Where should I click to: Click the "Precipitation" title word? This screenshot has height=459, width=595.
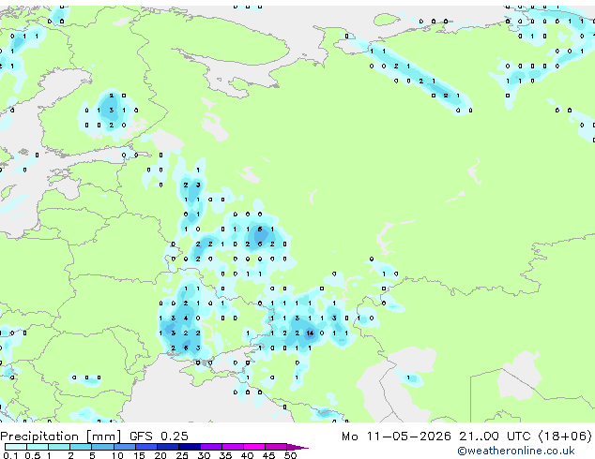tap(39, 437)
